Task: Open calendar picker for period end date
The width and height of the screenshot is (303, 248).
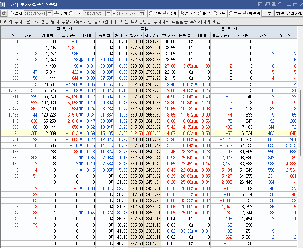Action: [x=142, y=13]
